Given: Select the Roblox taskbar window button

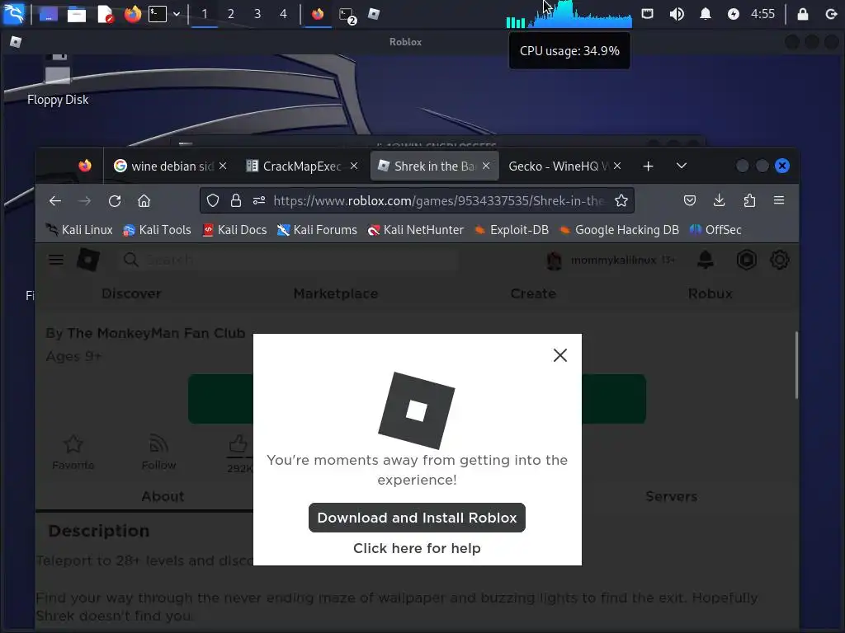Looking at the screenshot, I should (374, 14).
